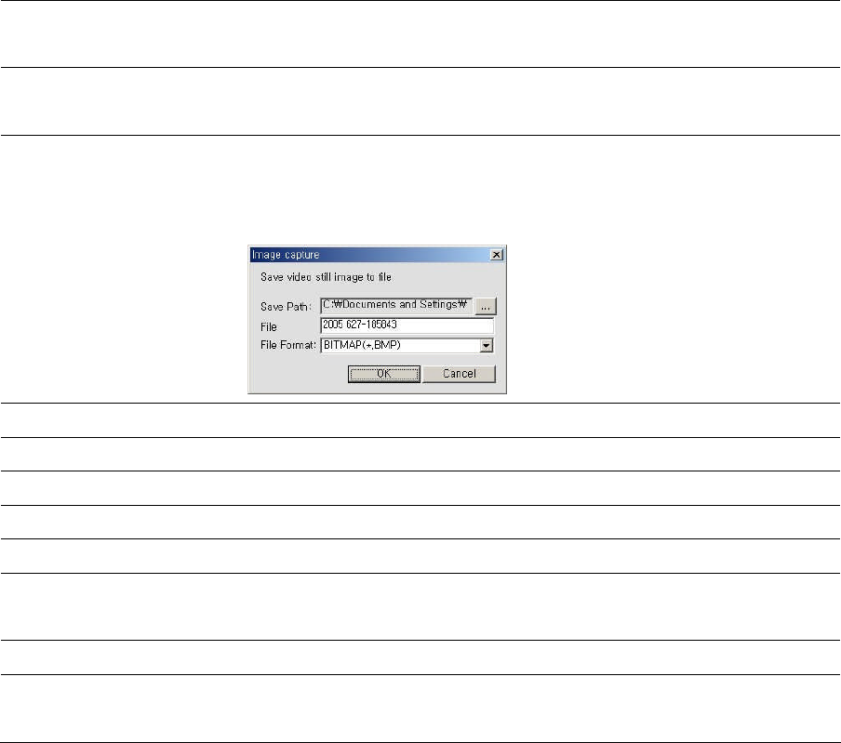Confirm capture with the OK button

pos(384,374)
